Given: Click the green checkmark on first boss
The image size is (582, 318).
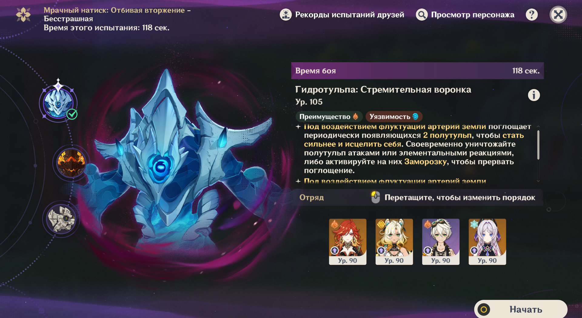Looking at the screenshot, I should coord(72,114).
